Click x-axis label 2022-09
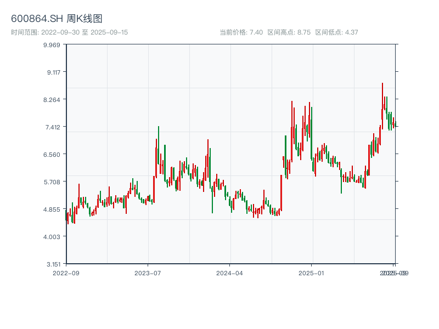The image size is (439, 329). (66, 273)
